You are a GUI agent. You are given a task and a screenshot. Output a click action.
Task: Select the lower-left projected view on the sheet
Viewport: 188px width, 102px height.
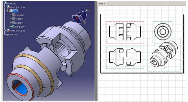coord(125,58)
